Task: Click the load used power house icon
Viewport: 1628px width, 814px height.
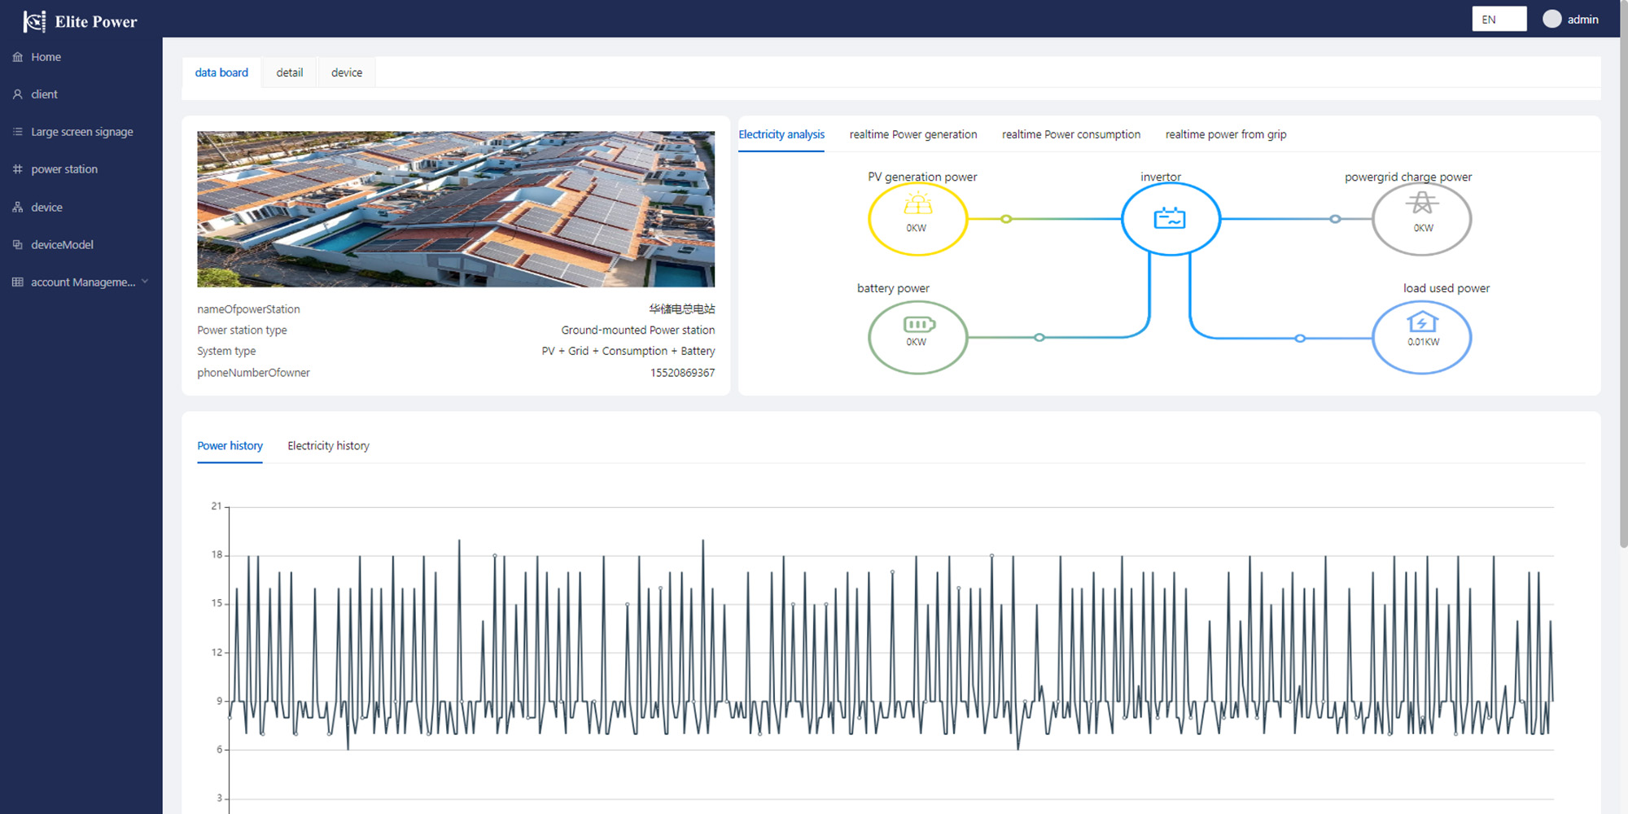Action: [1421, 322]
